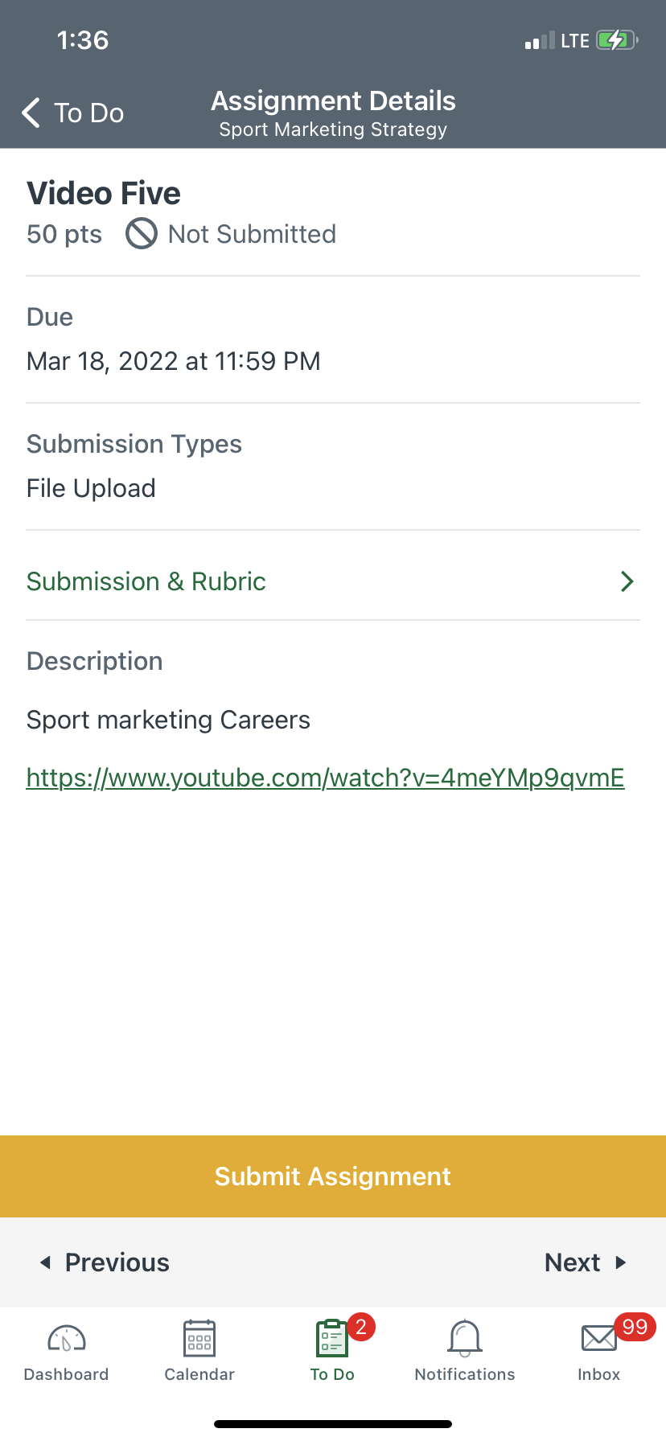Image resolution: width=666 pixels, height=1441 pixels.
Task: Tap the back chevron icon
Action: (x=31, y=113)
